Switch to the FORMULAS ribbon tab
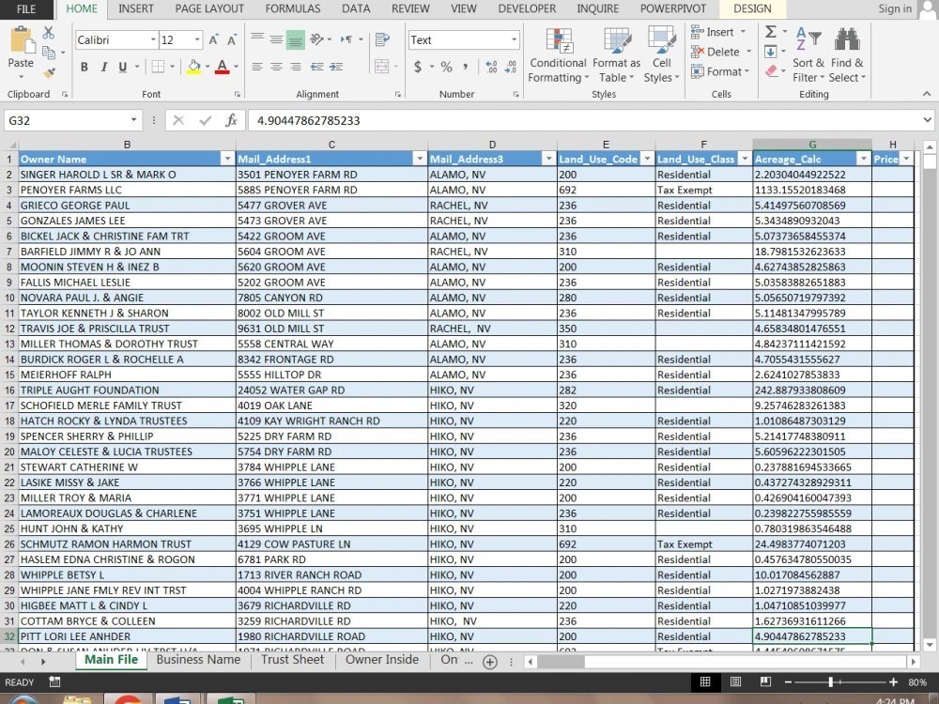The image size is (939, 704). 293,9
